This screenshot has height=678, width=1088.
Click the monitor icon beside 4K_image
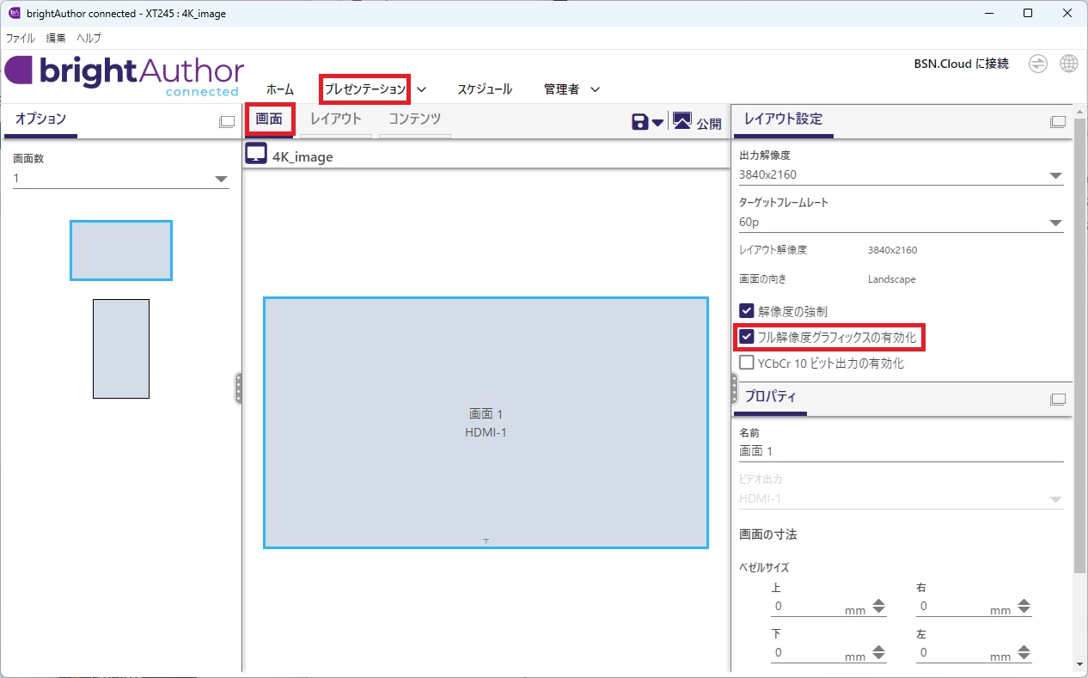(256, 155)
